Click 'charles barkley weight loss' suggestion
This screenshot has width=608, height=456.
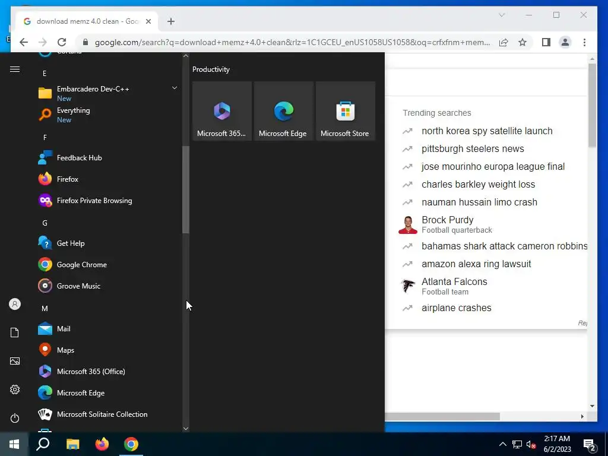point(478,185)
